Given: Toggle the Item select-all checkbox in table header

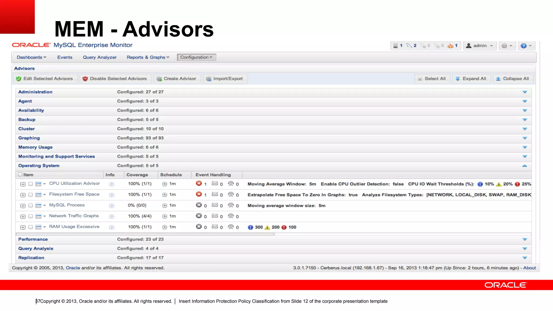Looking at the screenshot, I should (20, 174).
